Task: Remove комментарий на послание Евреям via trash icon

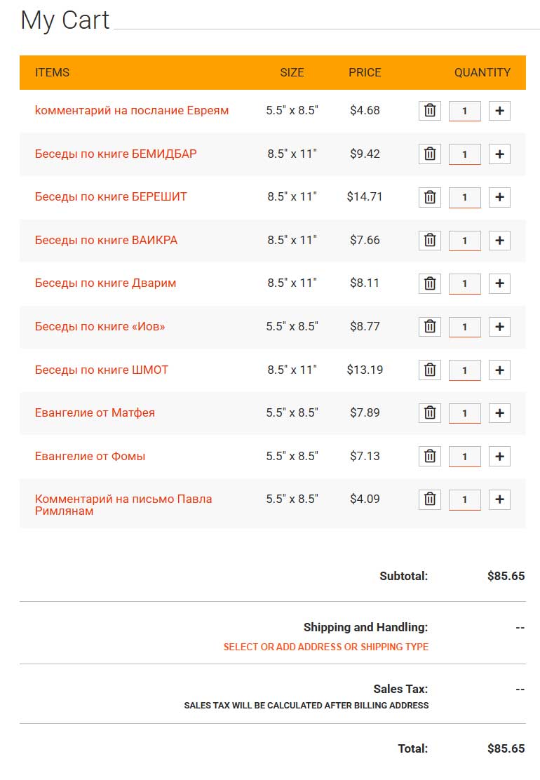Action: (x=430, y=110)
